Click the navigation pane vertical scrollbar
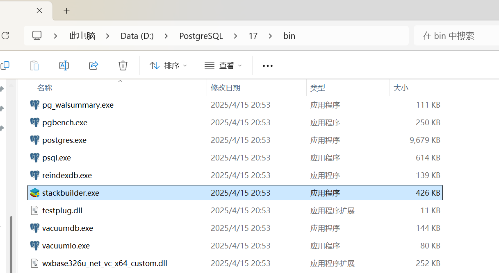Viewport: 499px width, 273px height. tap(11, 245)
